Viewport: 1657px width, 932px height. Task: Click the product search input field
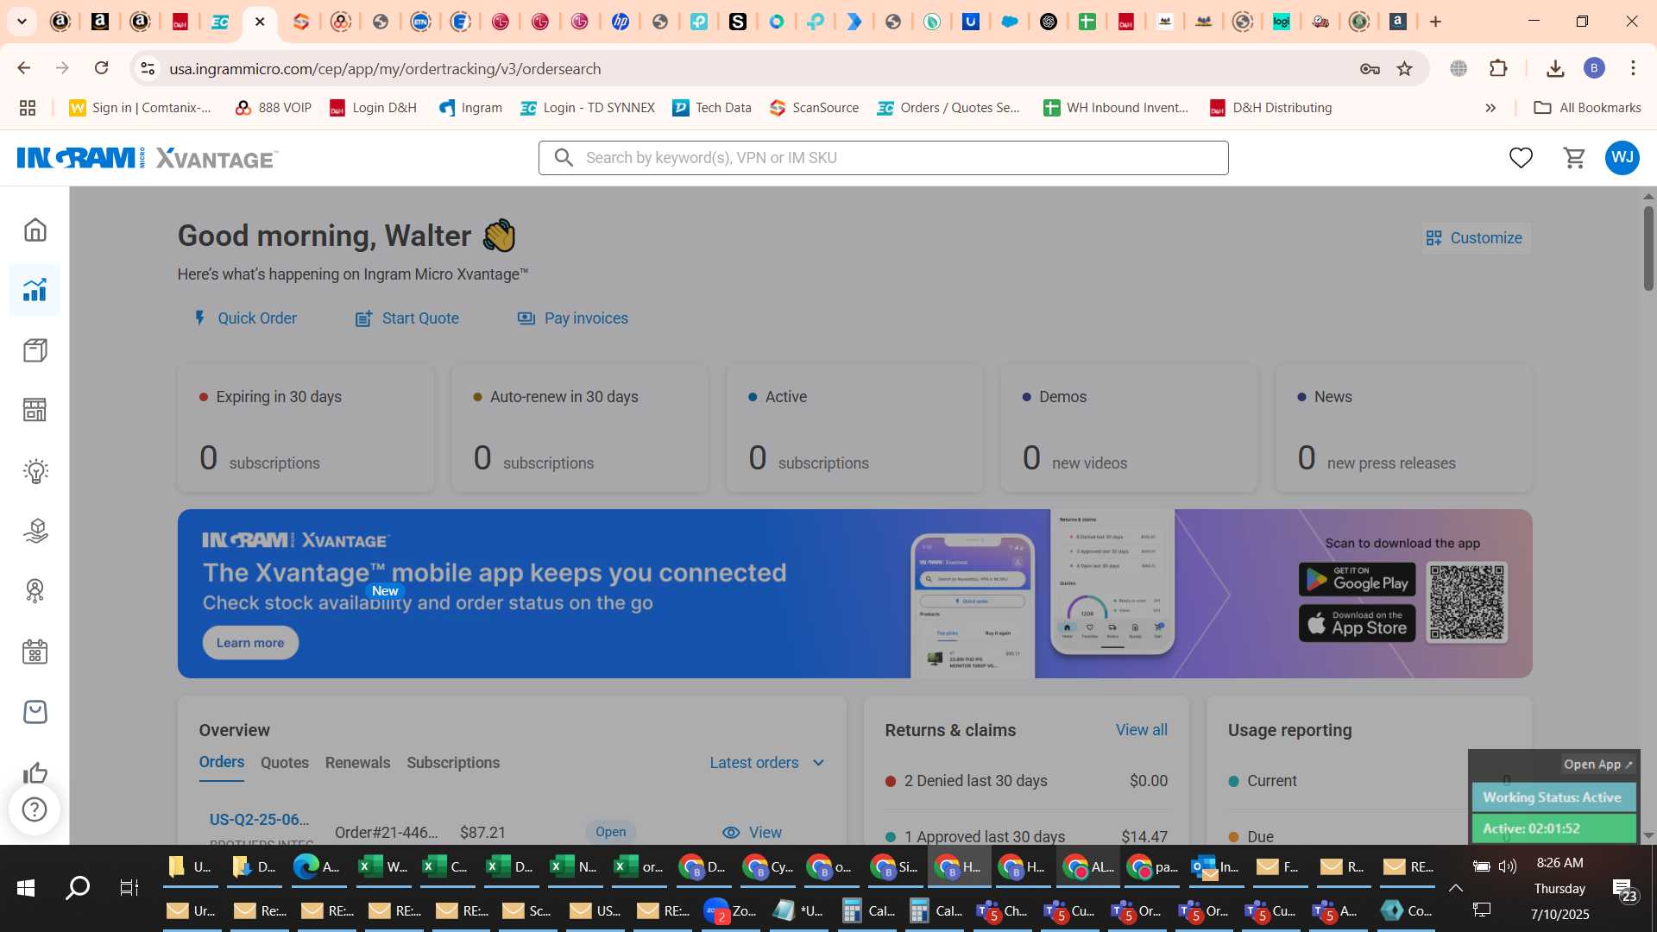pyautogui.click(x=884, y=158)
